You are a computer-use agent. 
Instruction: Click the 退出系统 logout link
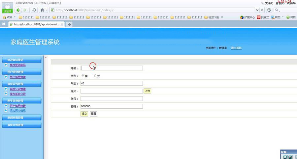(236, 48)
